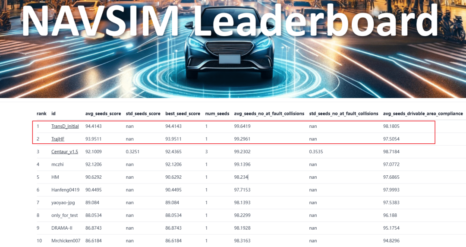
Task: Click best_seed_score 86.8743 for DRAMA-II
Action: [173, 228]
